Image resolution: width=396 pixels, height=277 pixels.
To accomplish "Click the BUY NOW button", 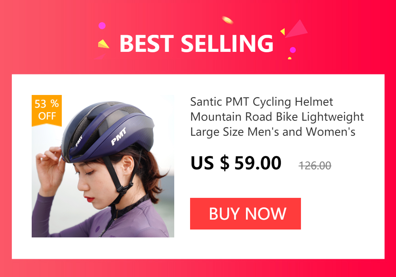I will coord(245,214).
